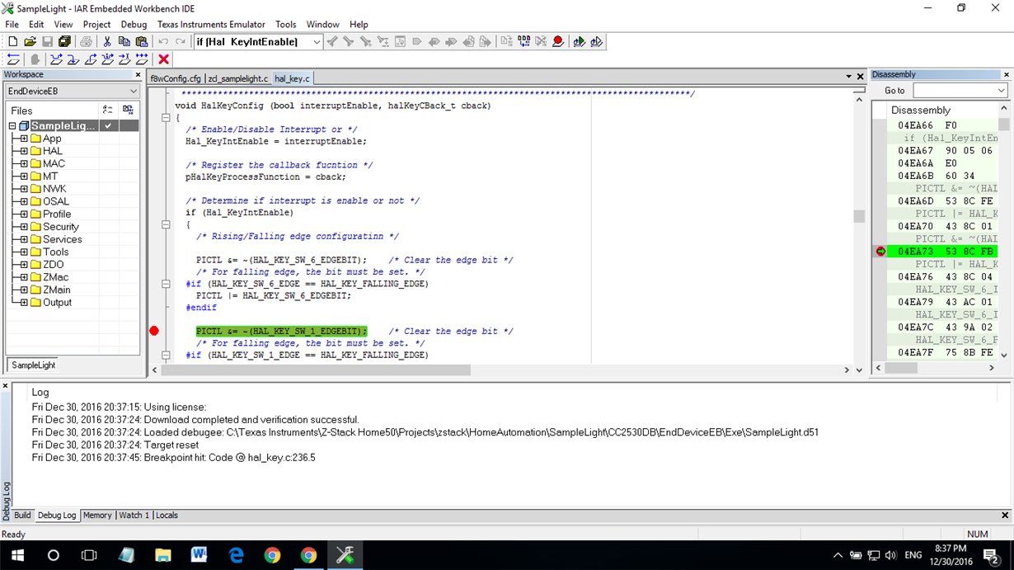The height and width of the screenshot is (570, 1014).
Task: Click the Step Out debug icon
Action: pos(91,59)
